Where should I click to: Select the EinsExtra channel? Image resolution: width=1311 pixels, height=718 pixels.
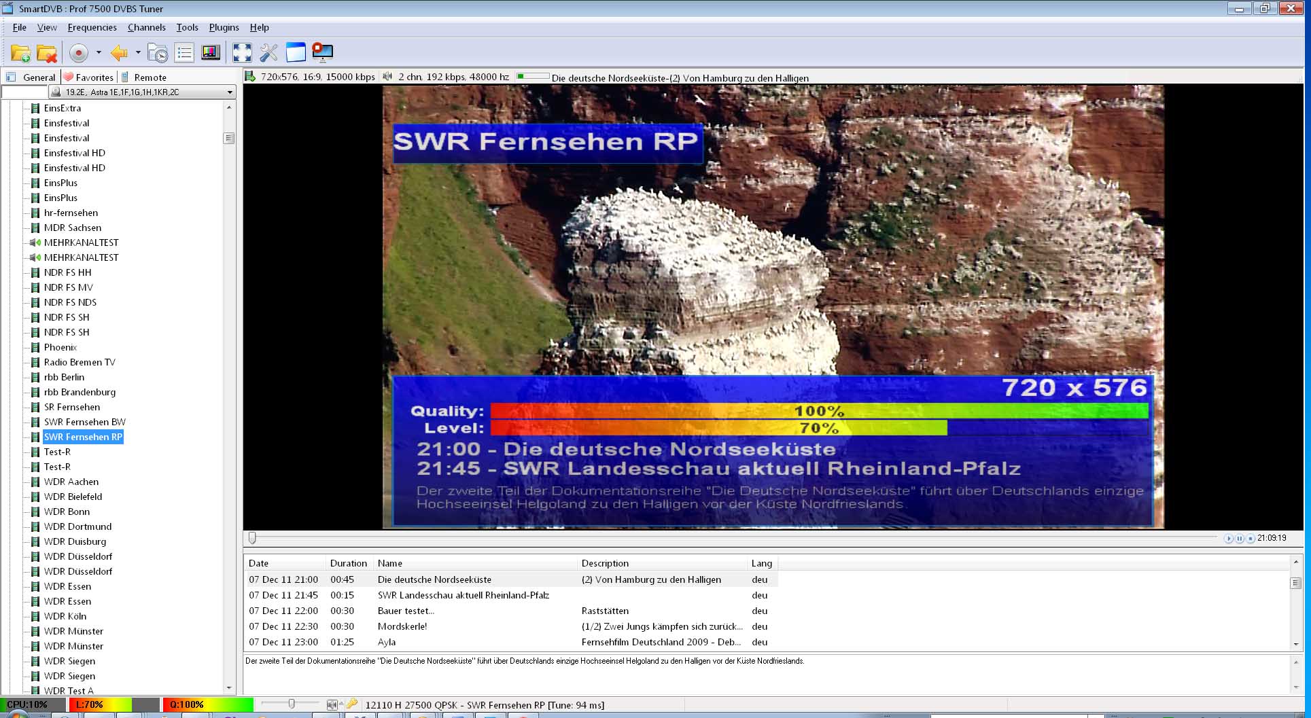pos(63,108)
